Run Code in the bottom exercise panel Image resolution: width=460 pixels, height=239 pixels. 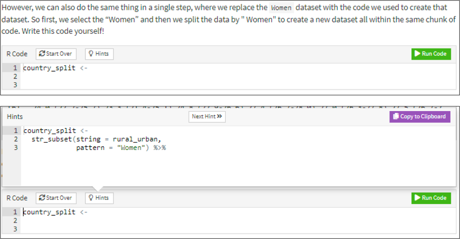[431, 198]
